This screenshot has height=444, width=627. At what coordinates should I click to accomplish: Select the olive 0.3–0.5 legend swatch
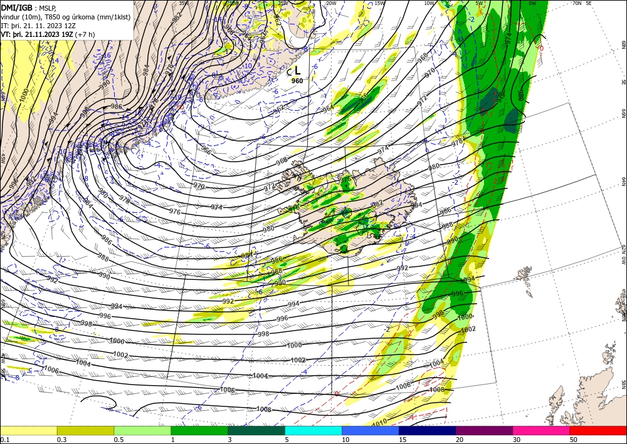point(85,430)
